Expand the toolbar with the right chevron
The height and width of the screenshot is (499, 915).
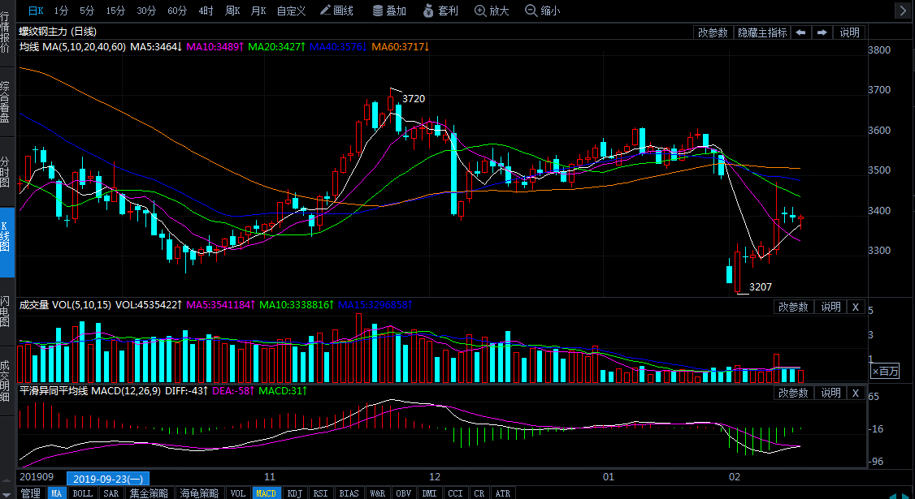(x=903, y=11)
